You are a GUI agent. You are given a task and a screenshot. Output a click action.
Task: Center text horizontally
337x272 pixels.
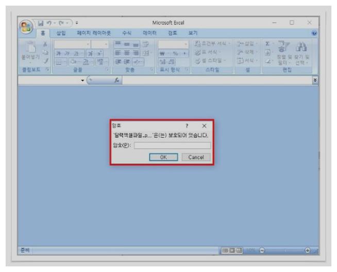(x=127, y=53)
